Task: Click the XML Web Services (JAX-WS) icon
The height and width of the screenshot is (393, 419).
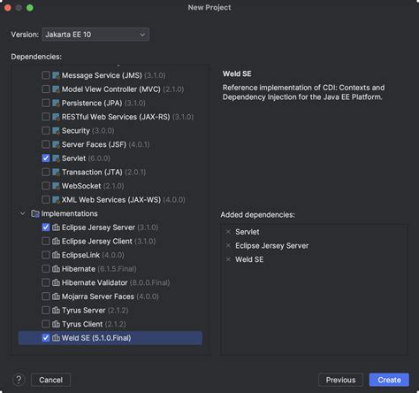Action: [x=56, y=200]
